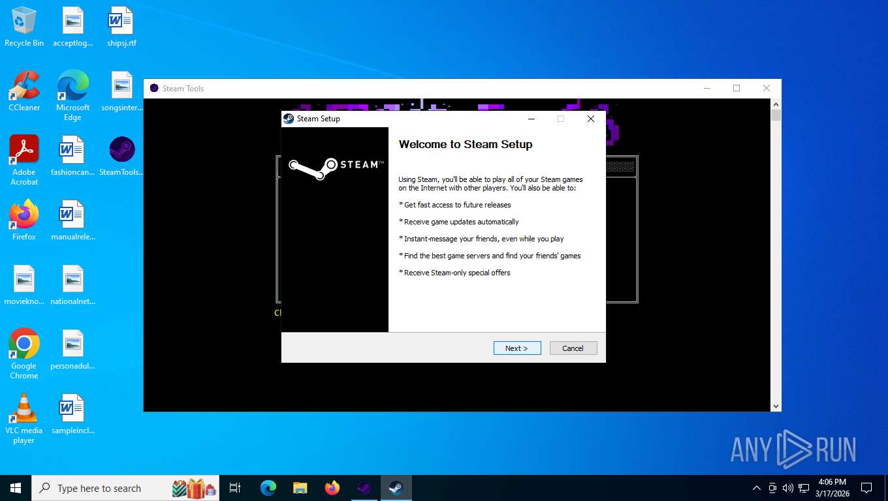
Task: Click the Steam Tools window title icon
Action: pos(154,88)
